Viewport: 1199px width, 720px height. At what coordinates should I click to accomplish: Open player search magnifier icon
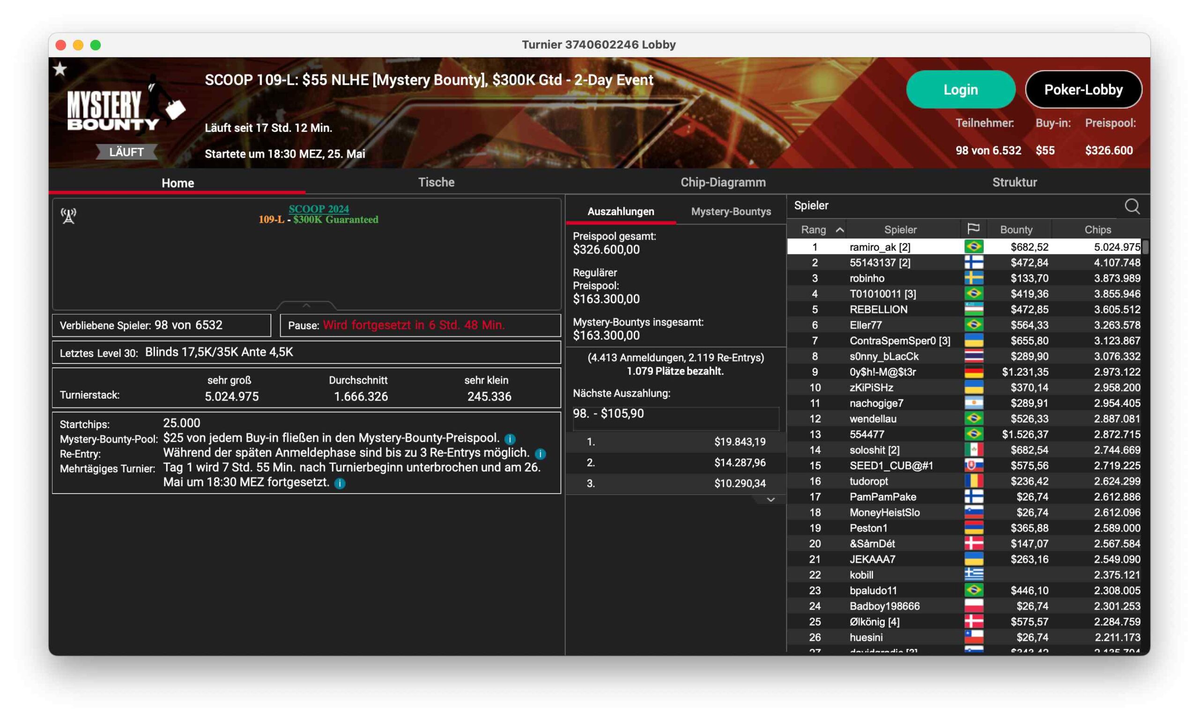(1132, 206)
